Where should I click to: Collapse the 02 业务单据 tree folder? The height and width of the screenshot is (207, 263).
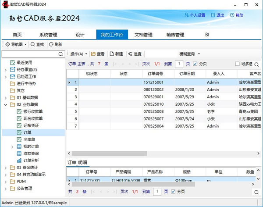tap(5, 105)
